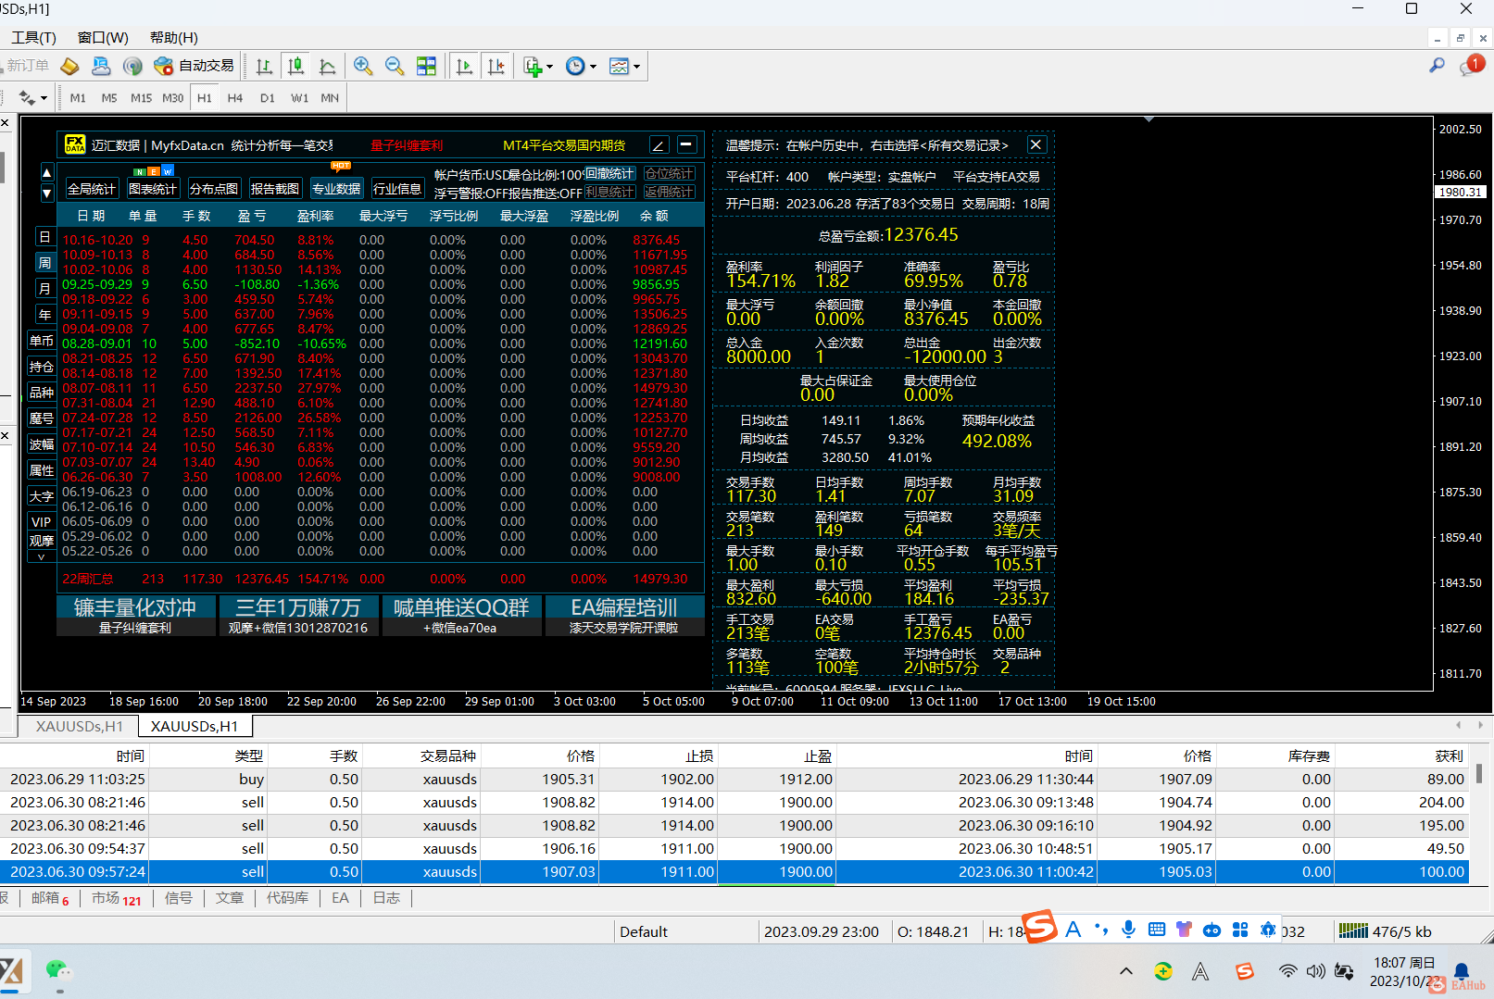Screen dimensions: 1494x999
Task: Select the 月 period side button
Action: point(44,289)
